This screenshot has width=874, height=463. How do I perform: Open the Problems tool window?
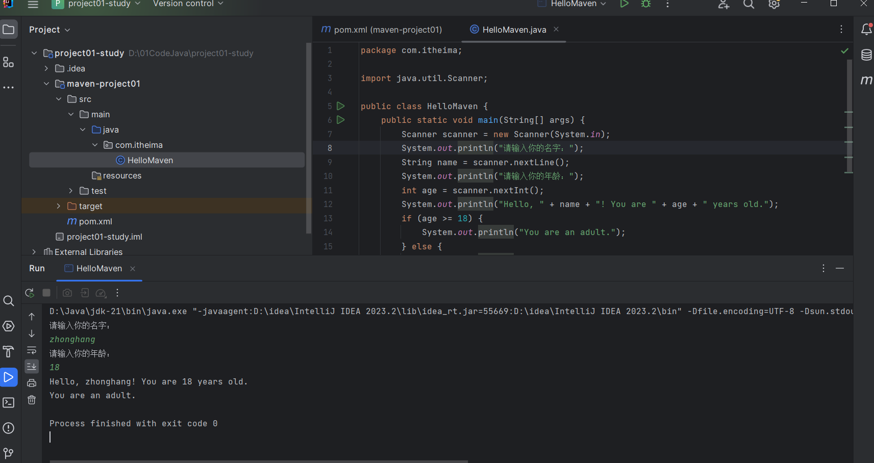pyautogui.click(x=9, y=428)
